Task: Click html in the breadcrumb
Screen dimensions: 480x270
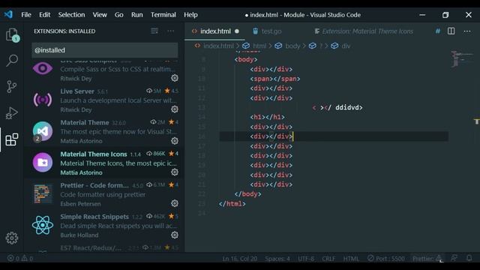Action: [x=259, y=46]
